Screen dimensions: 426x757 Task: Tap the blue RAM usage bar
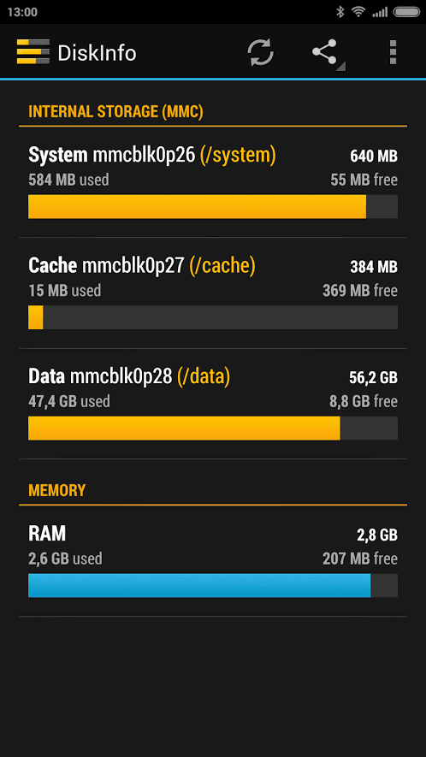point(213,586)
